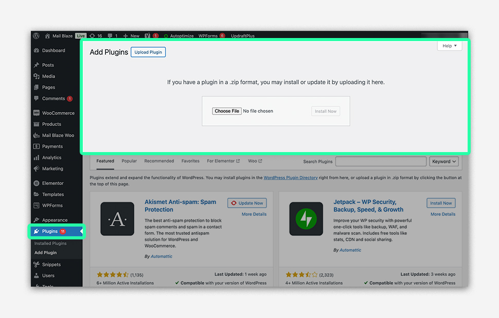
Task: Click the Automattic author link under Jetpack
Action: click(350, 250)
